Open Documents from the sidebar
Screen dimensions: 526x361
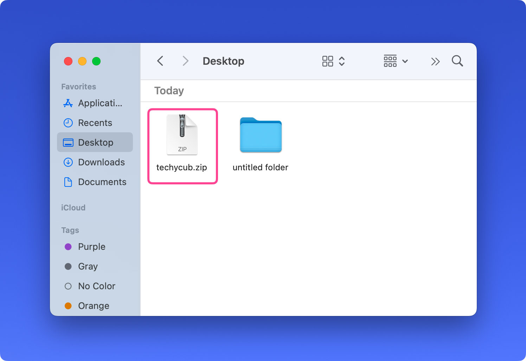pos(102,182)
